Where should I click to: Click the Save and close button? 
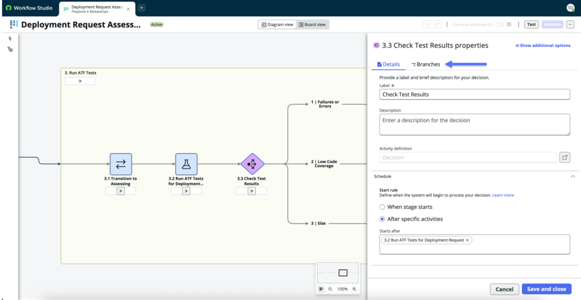(547, 289)
